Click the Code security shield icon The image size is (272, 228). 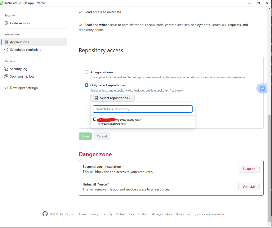click(6, 23)
